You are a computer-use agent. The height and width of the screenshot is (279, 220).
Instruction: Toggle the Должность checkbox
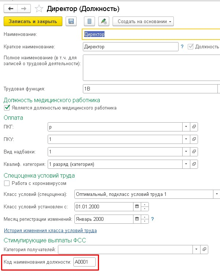[x=191, y=47]
